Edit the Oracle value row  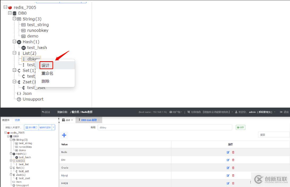pos(228,168)
